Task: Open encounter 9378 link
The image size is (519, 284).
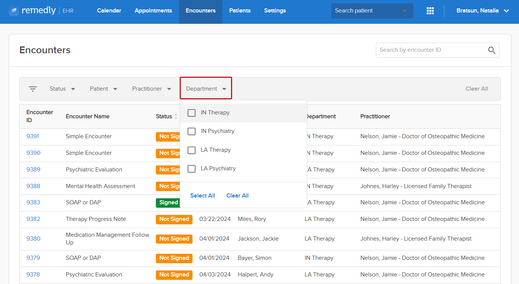Action: (33, 275)
